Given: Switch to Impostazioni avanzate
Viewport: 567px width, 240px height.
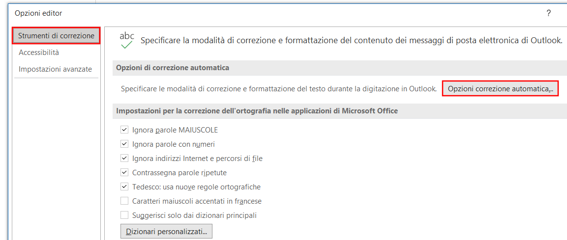Looking at the screenshot, I should click(55, 69).
